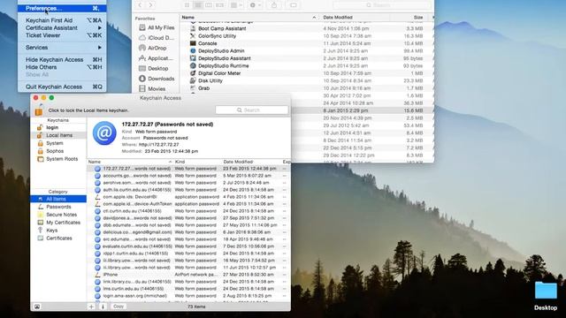Select the Local Items keychain
This screenshot has height=318, width=566.
[58, 135]
